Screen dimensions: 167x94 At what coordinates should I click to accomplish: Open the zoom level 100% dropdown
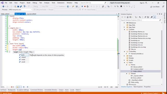(7, 87)
